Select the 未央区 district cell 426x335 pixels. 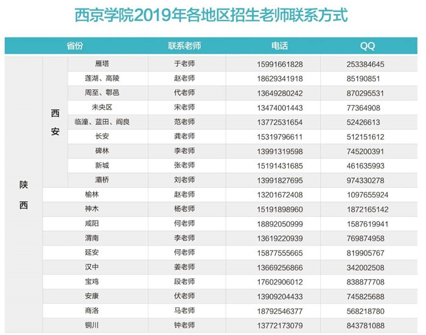tap(102, 108)
